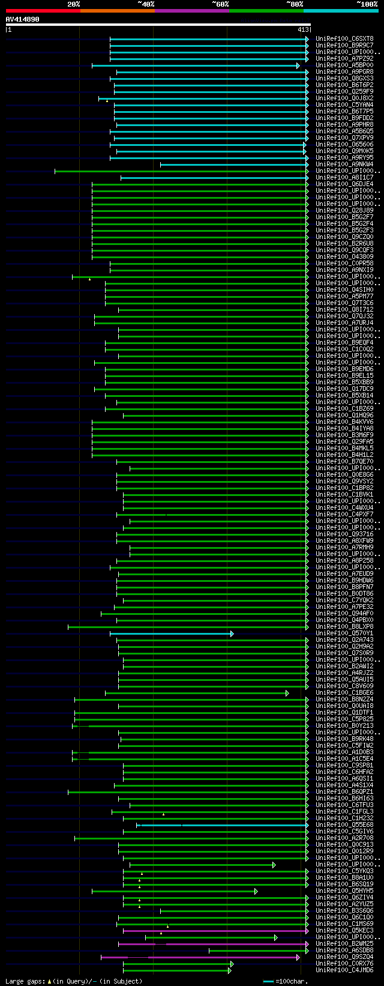This screenshot has height=986, width=384.
Task: Select hit label UniRef100_A1D0B3
Action: [x=344, y=752]
